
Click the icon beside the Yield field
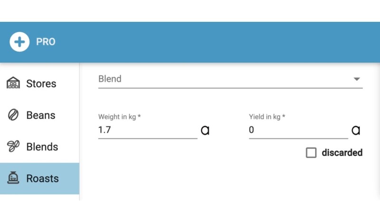click(356, 130)
